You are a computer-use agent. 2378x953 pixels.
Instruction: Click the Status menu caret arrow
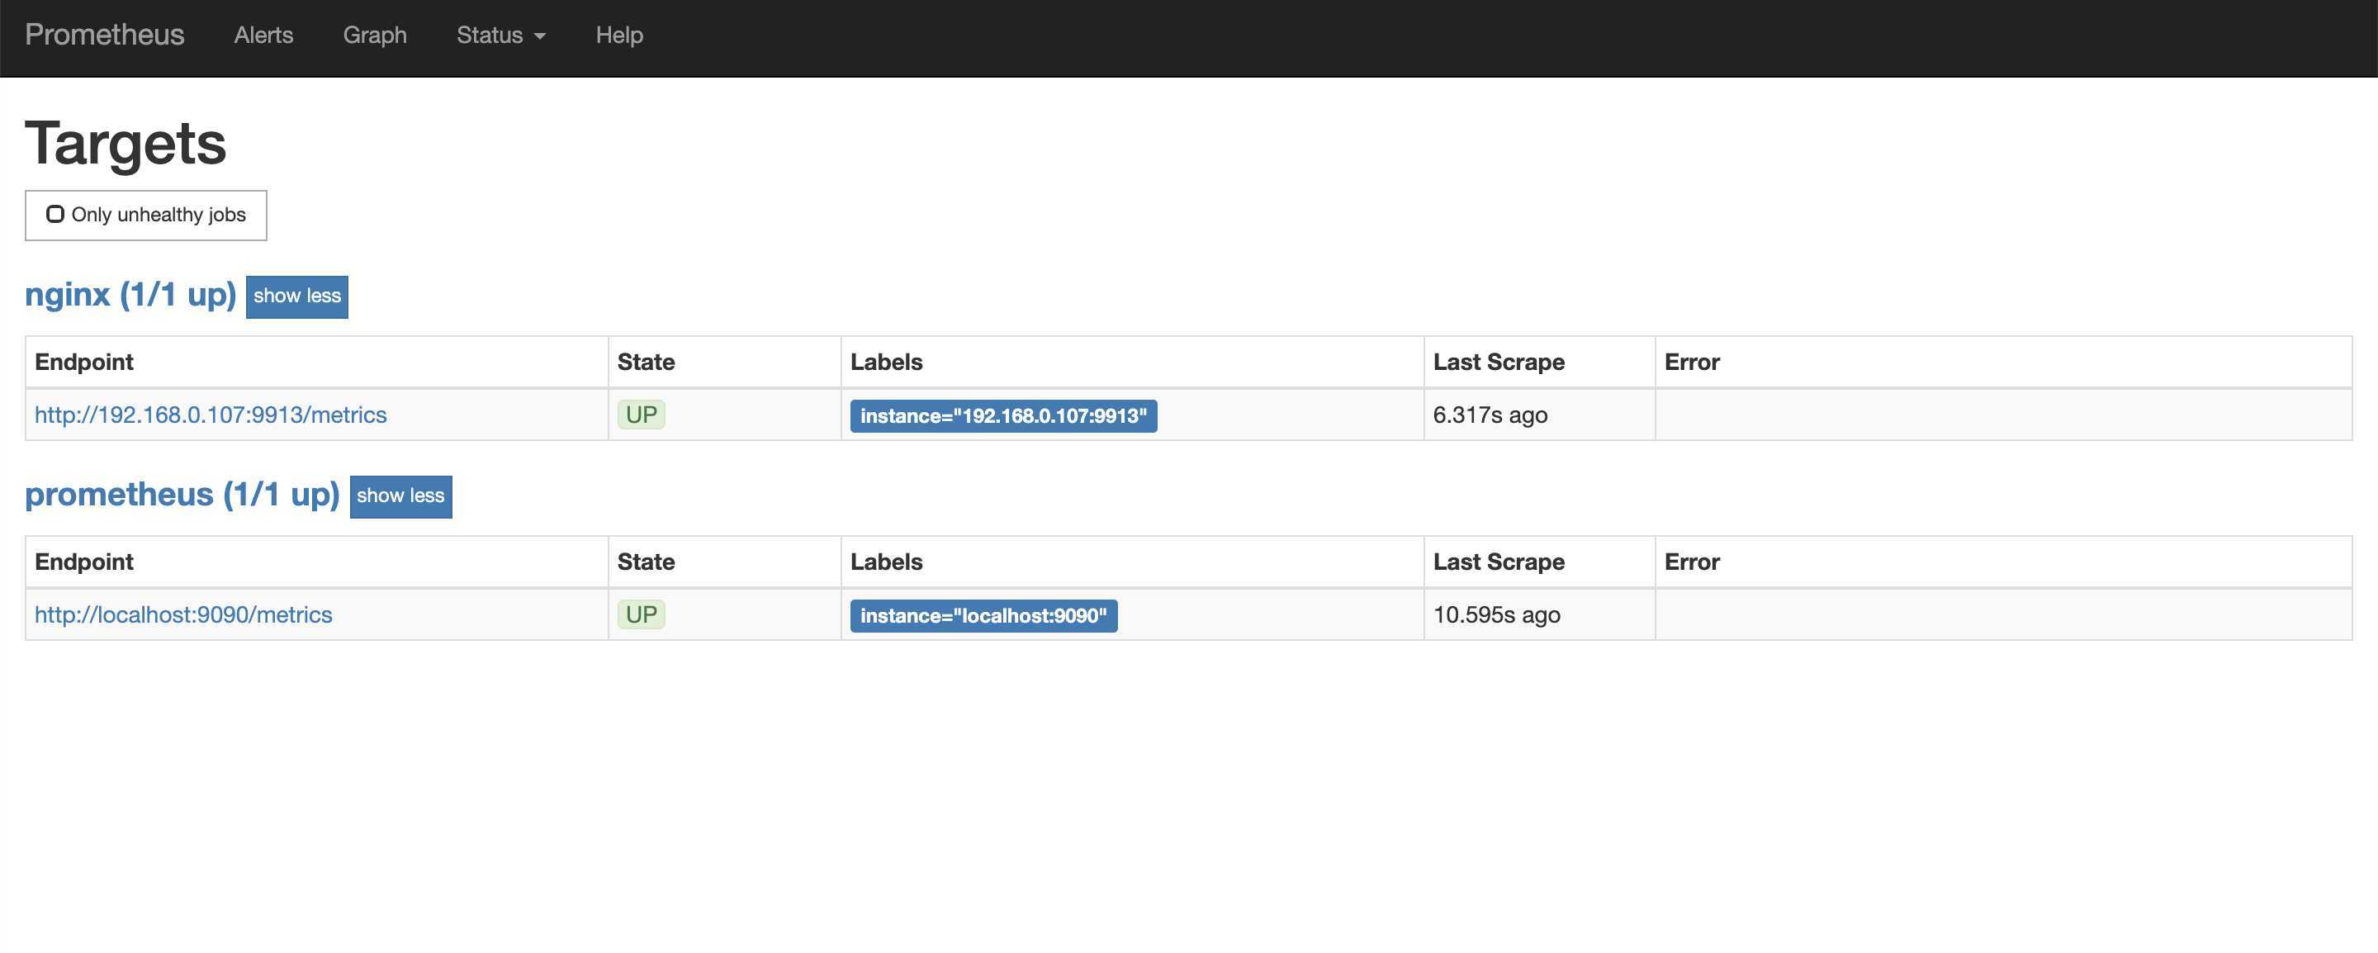(540, 37)
